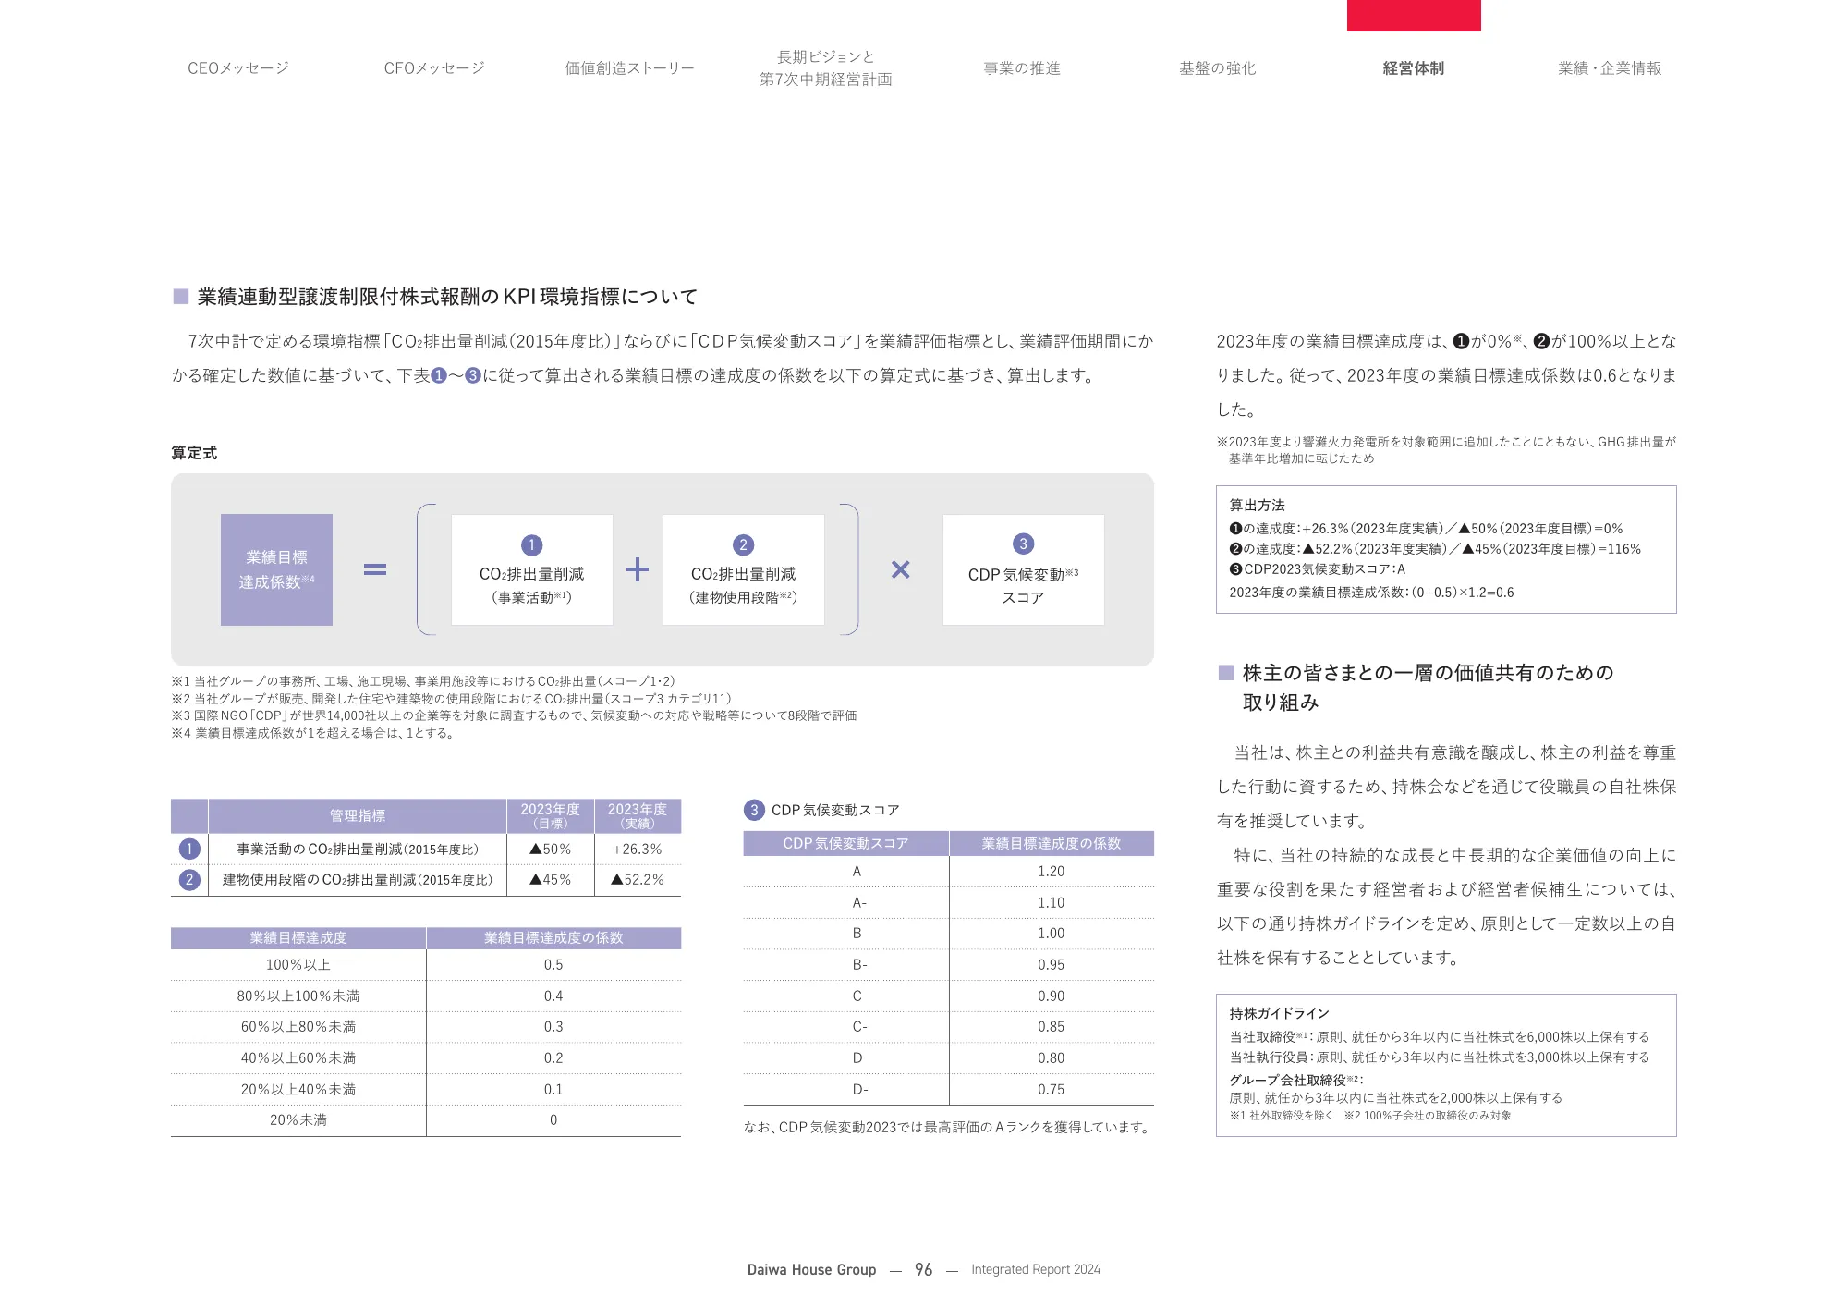The image size is (1848, 1308).
Task: Click circled number 2 in formula box
Action: coord(743,545)
